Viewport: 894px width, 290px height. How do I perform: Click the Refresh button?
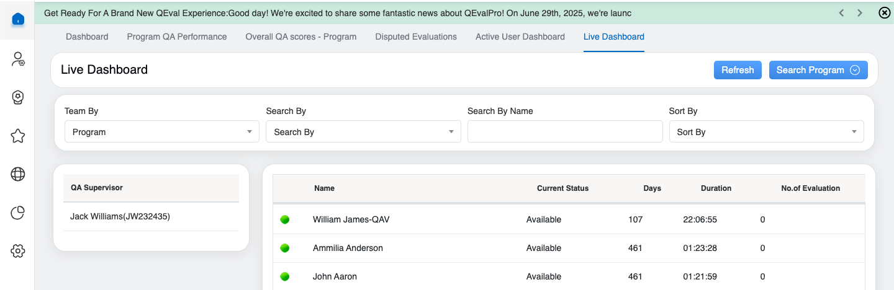pyautogui.click(x=738, y=70)
